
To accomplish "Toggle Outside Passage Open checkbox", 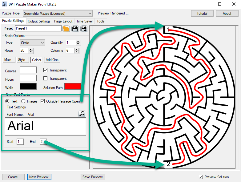I will (x=42, y=101).
